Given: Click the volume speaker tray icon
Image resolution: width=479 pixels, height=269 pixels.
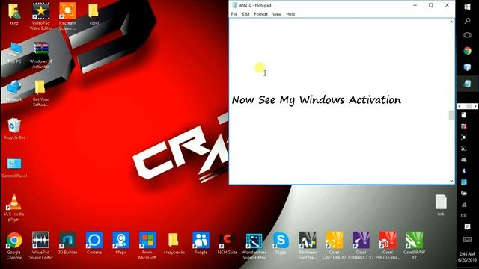Looking at the screenshot, I should (464, 216).
